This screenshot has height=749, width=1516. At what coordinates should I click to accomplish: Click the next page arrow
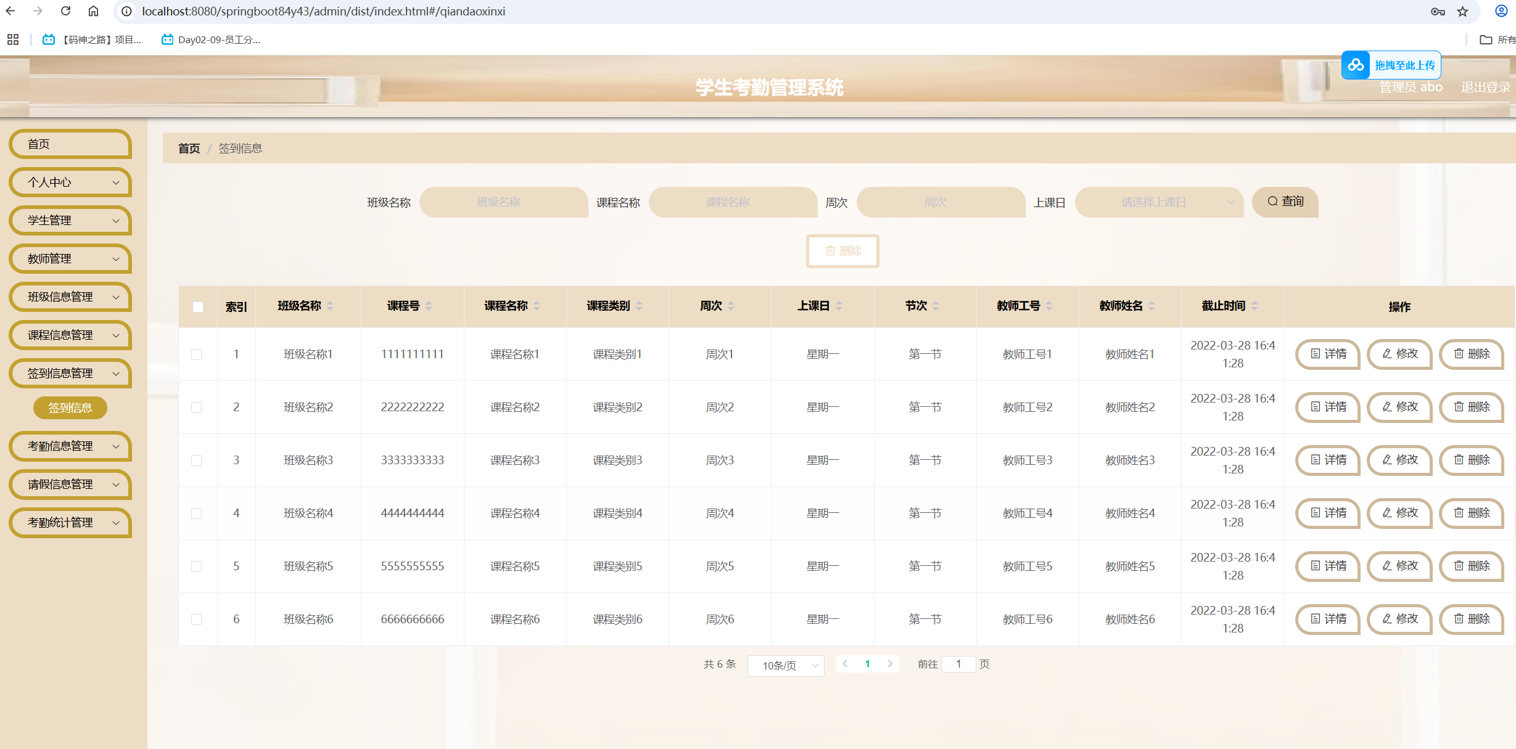point(890,664)
